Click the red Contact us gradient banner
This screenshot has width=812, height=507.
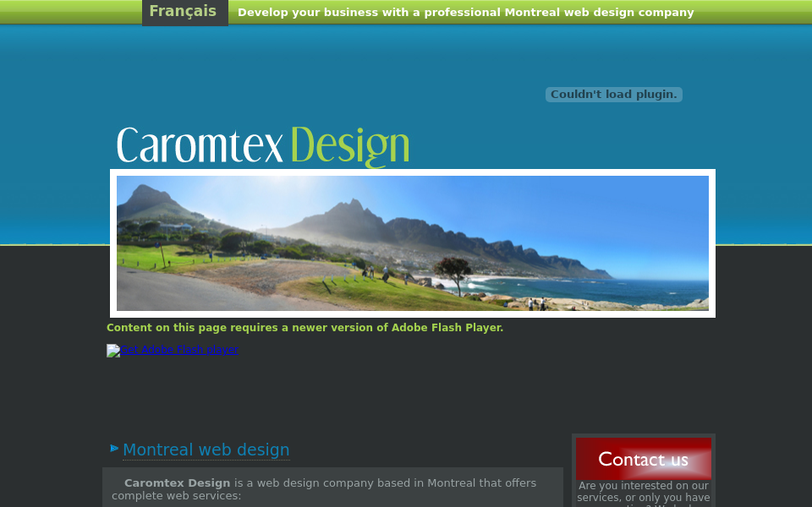pyautogui.click(x=643, y=459)
